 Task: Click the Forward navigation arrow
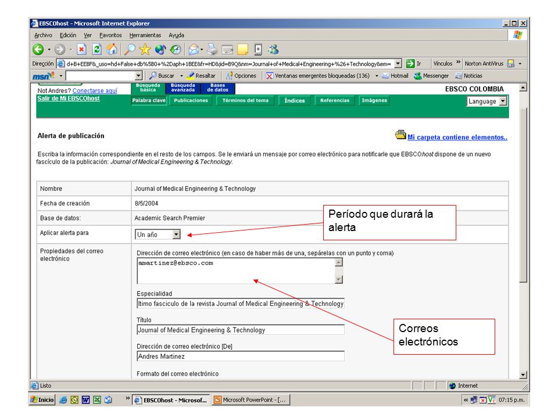[60, 49]
